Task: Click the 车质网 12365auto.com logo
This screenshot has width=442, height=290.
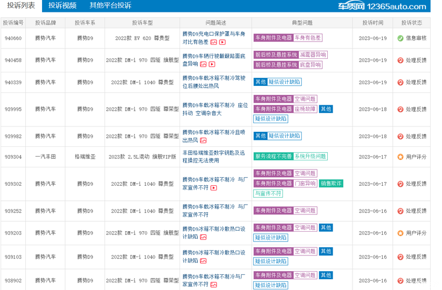Action: pos(382,6)
